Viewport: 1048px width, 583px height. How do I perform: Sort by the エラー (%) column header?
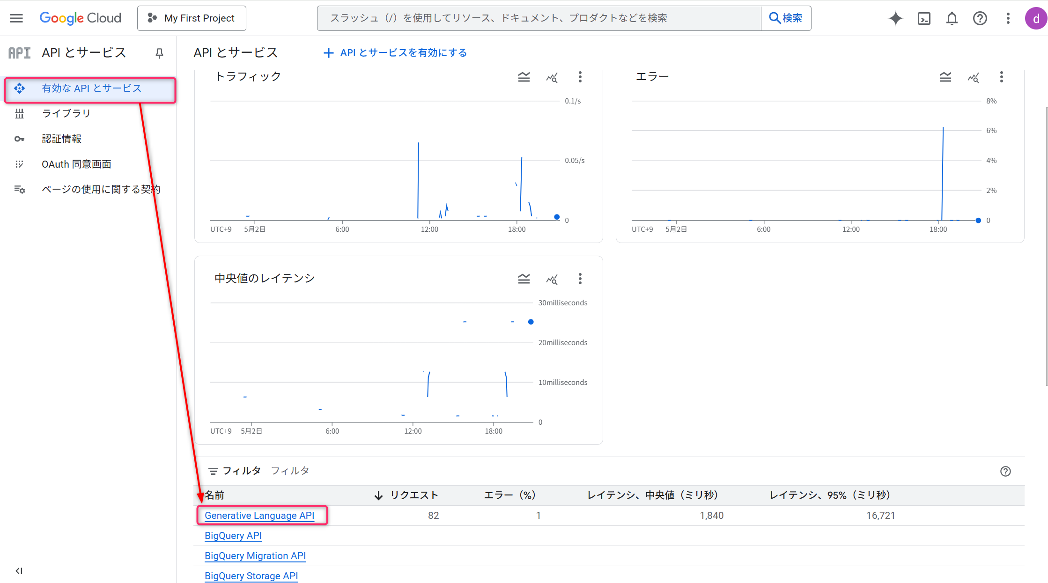click(510, 495)
